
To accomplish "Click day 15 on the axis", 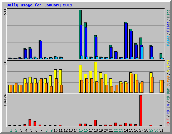I will [81, 130].
